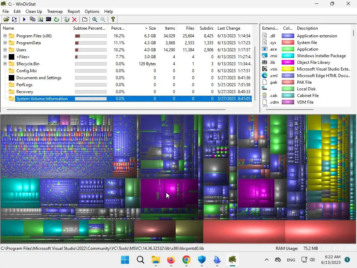Click the blue Open Item play icon
Image resolution: width=357 pixels, height=268 pixels.
pyautogui.click(x=24, y=20)
